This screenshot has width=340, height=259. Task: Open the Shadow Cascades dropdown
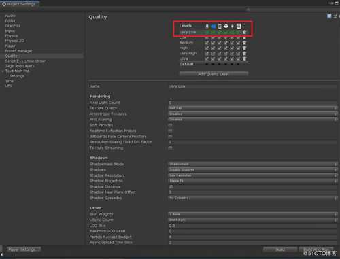(x=253, y=198)
